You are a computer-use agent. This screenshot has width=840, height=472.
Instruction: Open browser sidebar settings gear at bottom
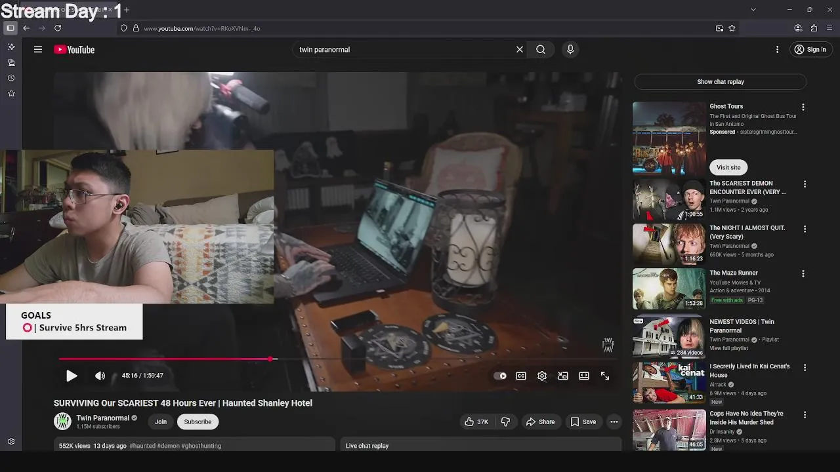[x=11, y=442]
